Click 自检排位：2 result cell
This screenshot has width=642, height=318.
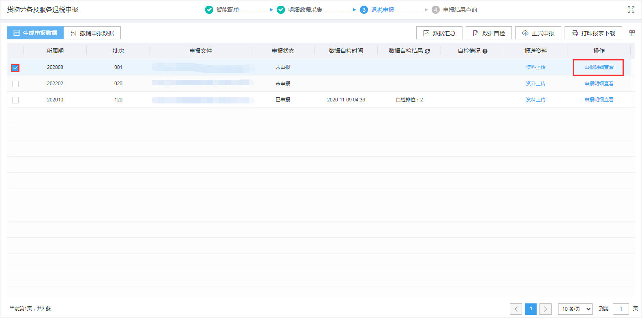pyautogui.click(x=409, y=100)
